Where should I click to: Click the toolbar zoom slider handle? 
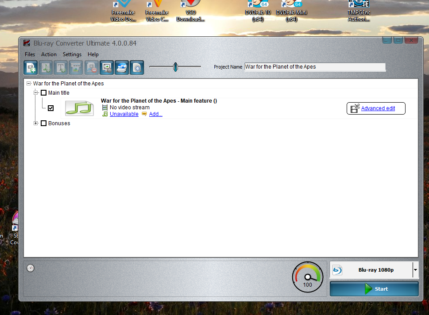(175, 67)
